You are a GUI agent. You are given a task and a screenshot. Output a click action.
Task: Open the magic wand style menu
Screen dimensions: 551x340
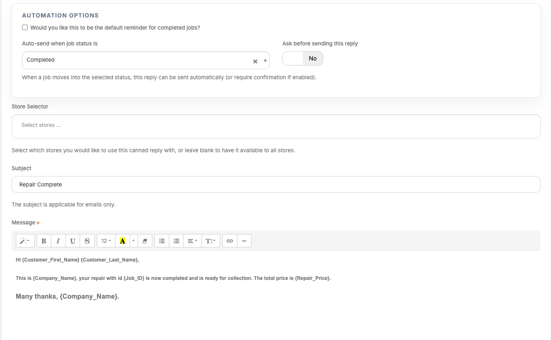coord(25,241)
